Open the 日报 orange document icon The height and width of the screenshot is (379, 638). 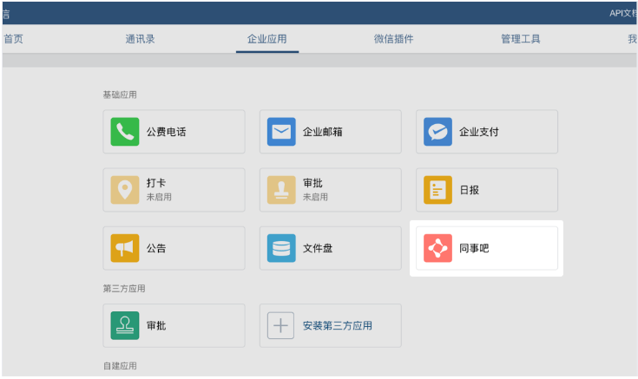tap(437, 190)
